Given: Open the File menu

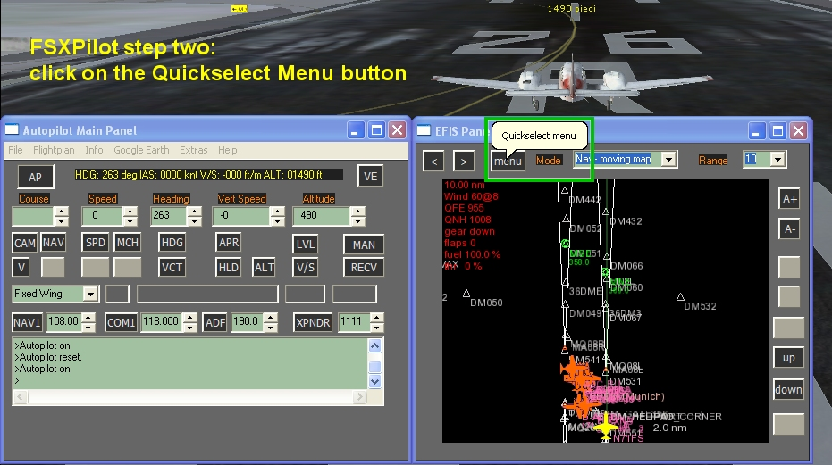Looking at the screenshot, I should tap(15, 150).
